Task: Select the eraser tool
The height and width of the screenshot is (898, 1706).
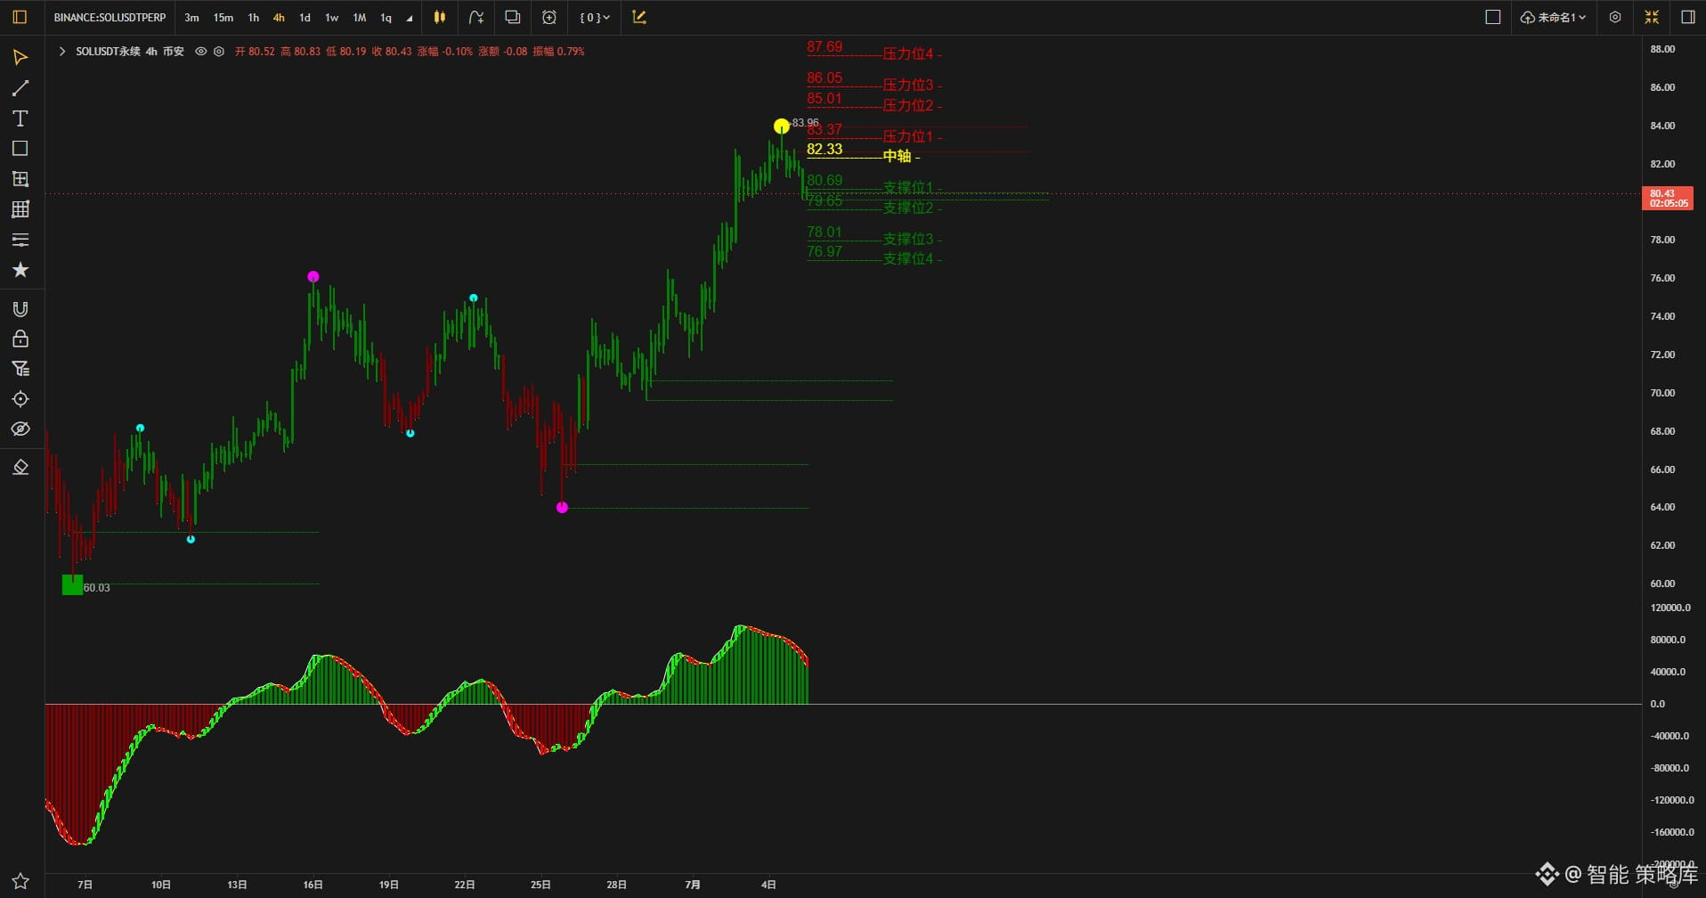Action: pos(20,468)
